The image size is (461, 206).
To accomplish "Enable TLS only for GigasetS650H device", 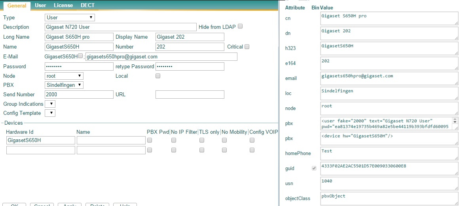I will pos(202,140).
